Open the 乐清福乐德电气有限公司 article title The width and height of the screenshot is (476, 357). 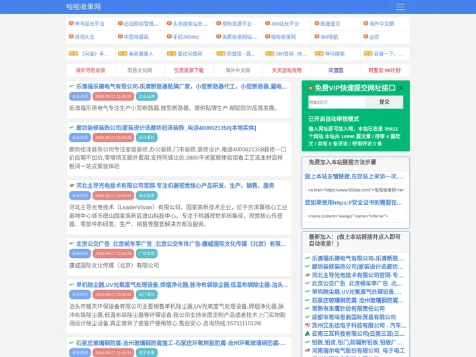182,87
